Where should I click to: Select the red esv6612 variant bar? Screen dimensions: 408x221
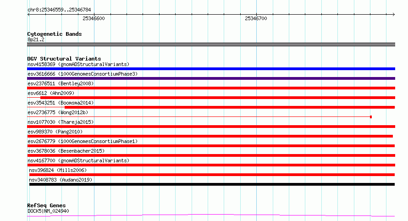(x=218, y=98)
